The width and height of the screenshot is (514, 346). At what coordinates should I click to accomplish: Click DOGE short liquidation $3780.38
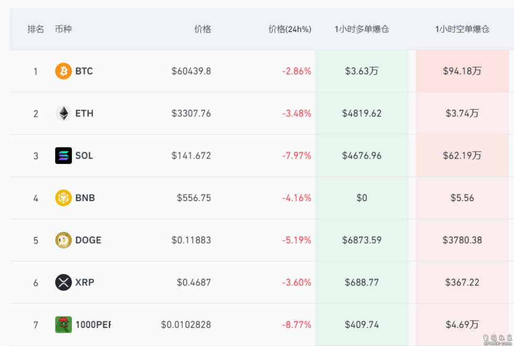[x=462, y=240]
